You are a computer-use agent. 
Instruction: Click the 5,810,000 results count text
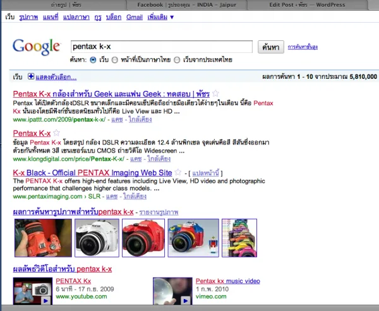point(363,77)
